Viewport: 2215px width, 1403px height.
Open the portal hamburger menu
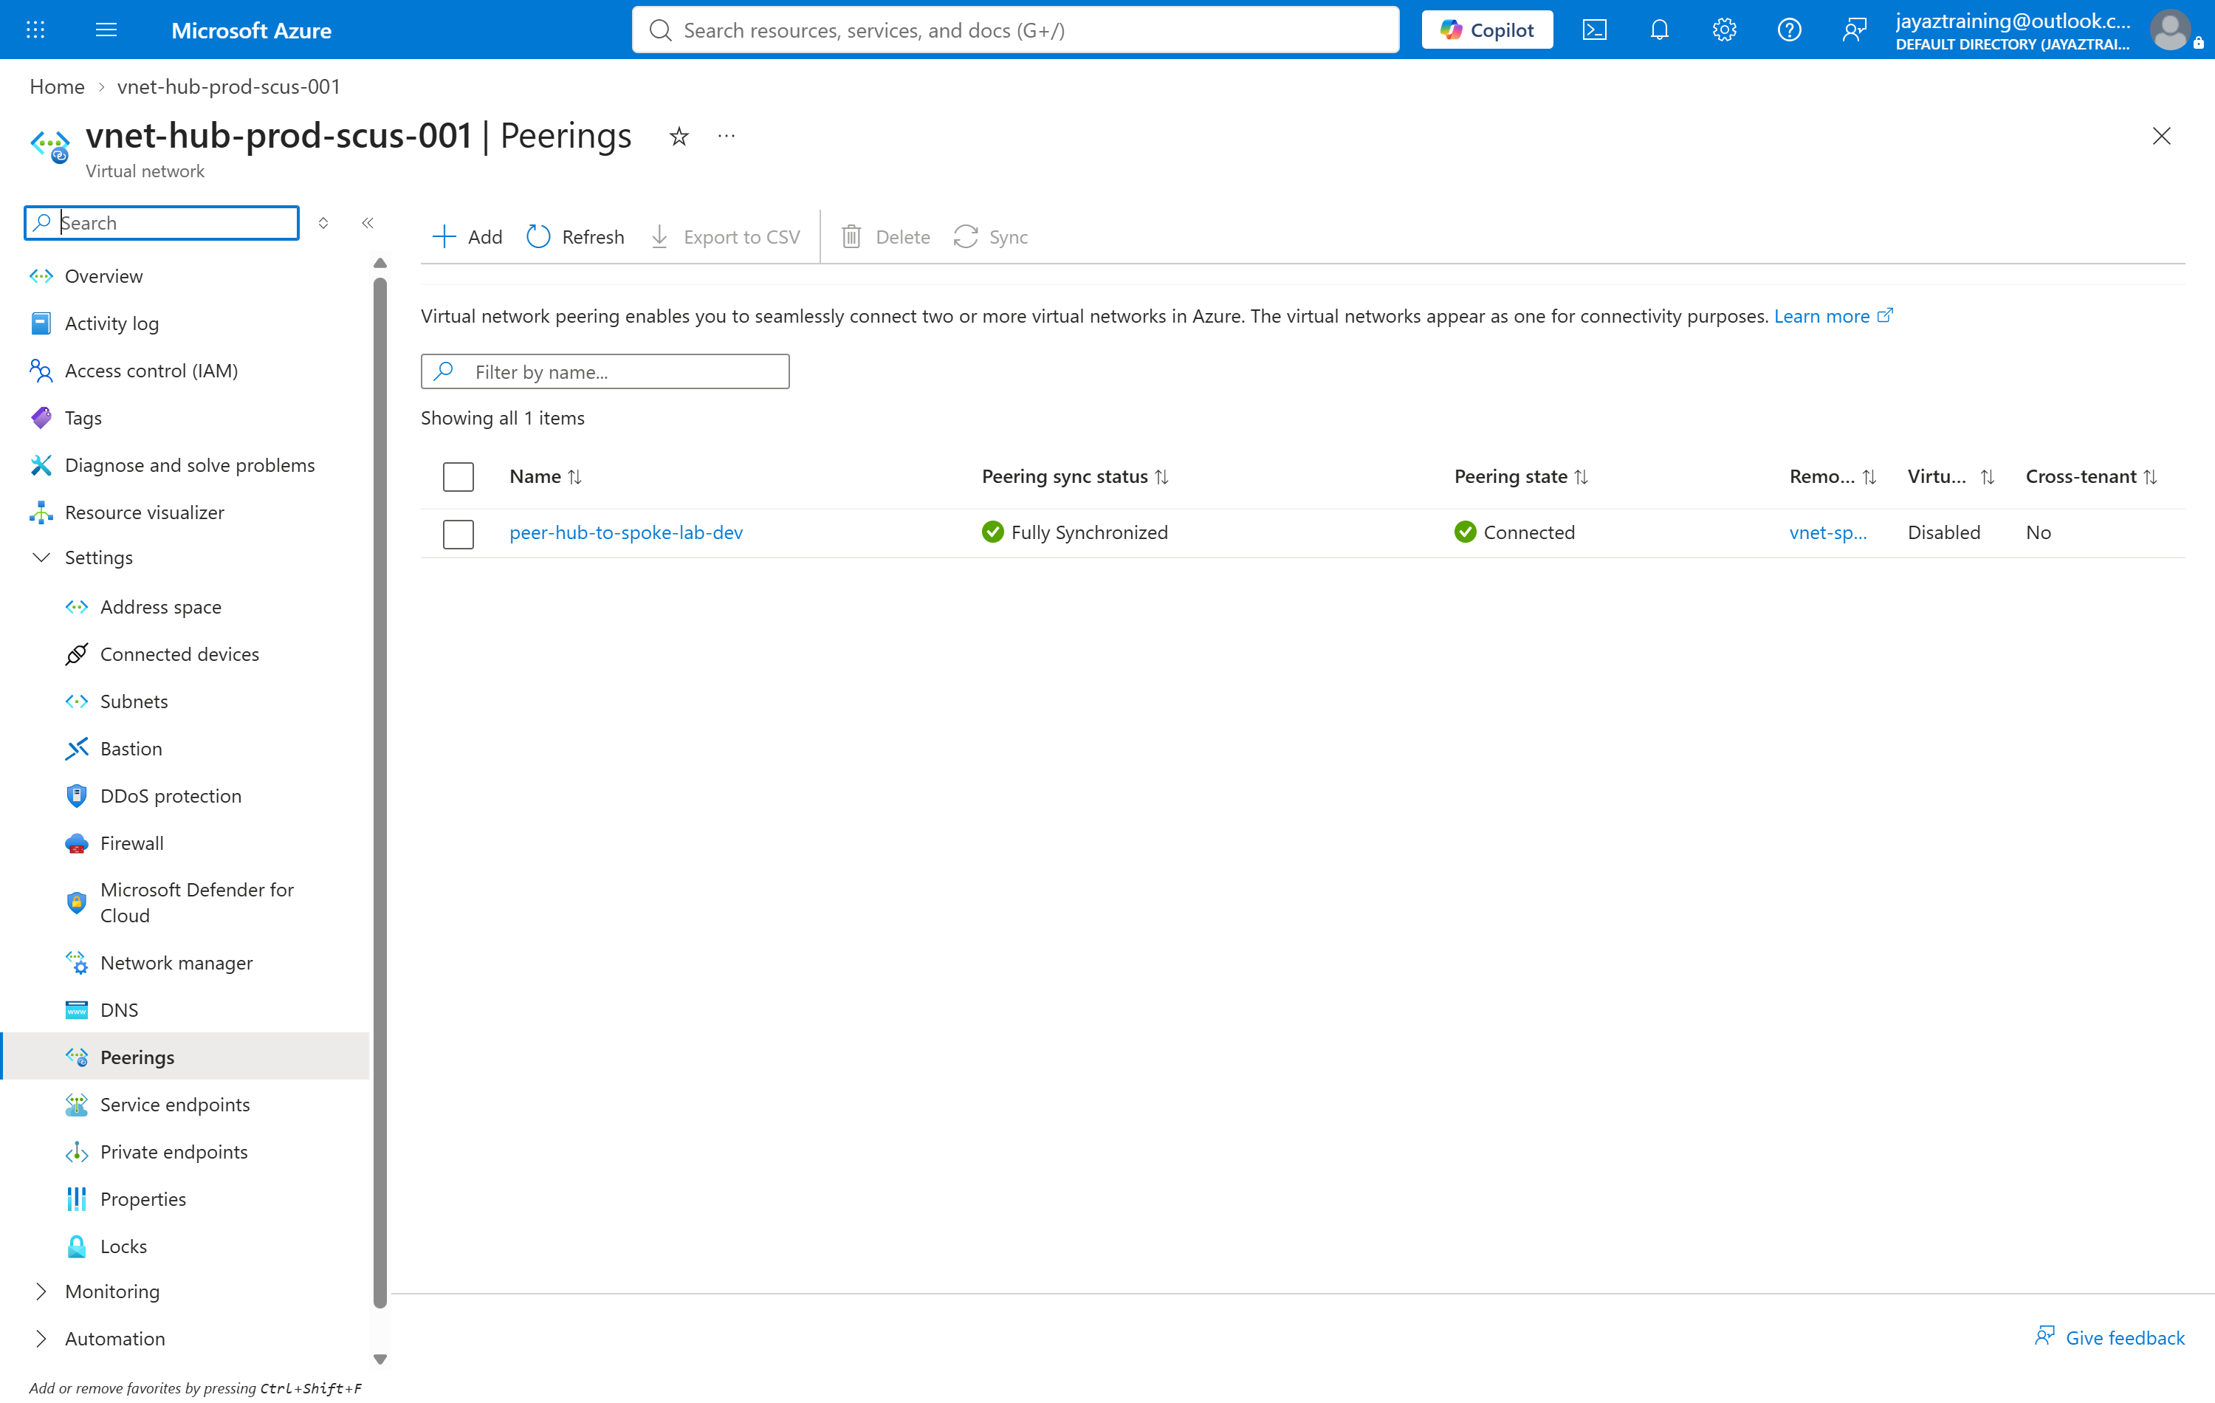tap(106, 30)
